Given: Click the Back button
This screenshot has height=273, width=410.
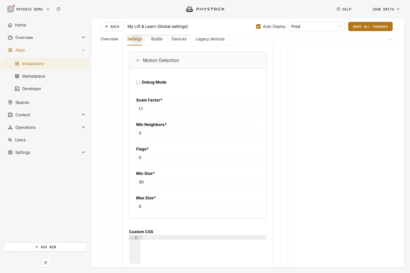Looking at the screenshot, I should click(x=112, y=26).
